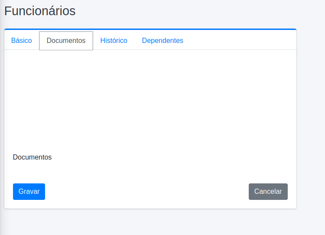This screenshot has width=325, height=235.
Task: Return to basic info via Básico link
Action: pos(22,40)
